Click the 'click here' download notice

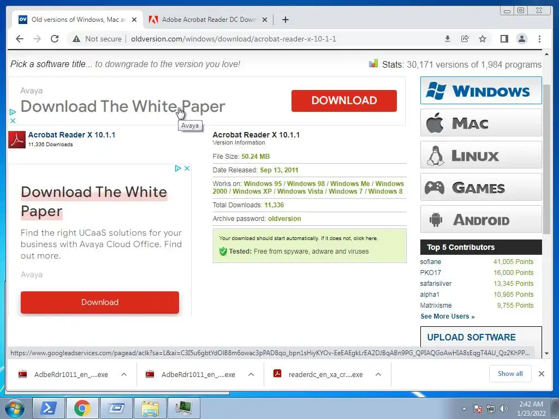[x=365, y=238]
